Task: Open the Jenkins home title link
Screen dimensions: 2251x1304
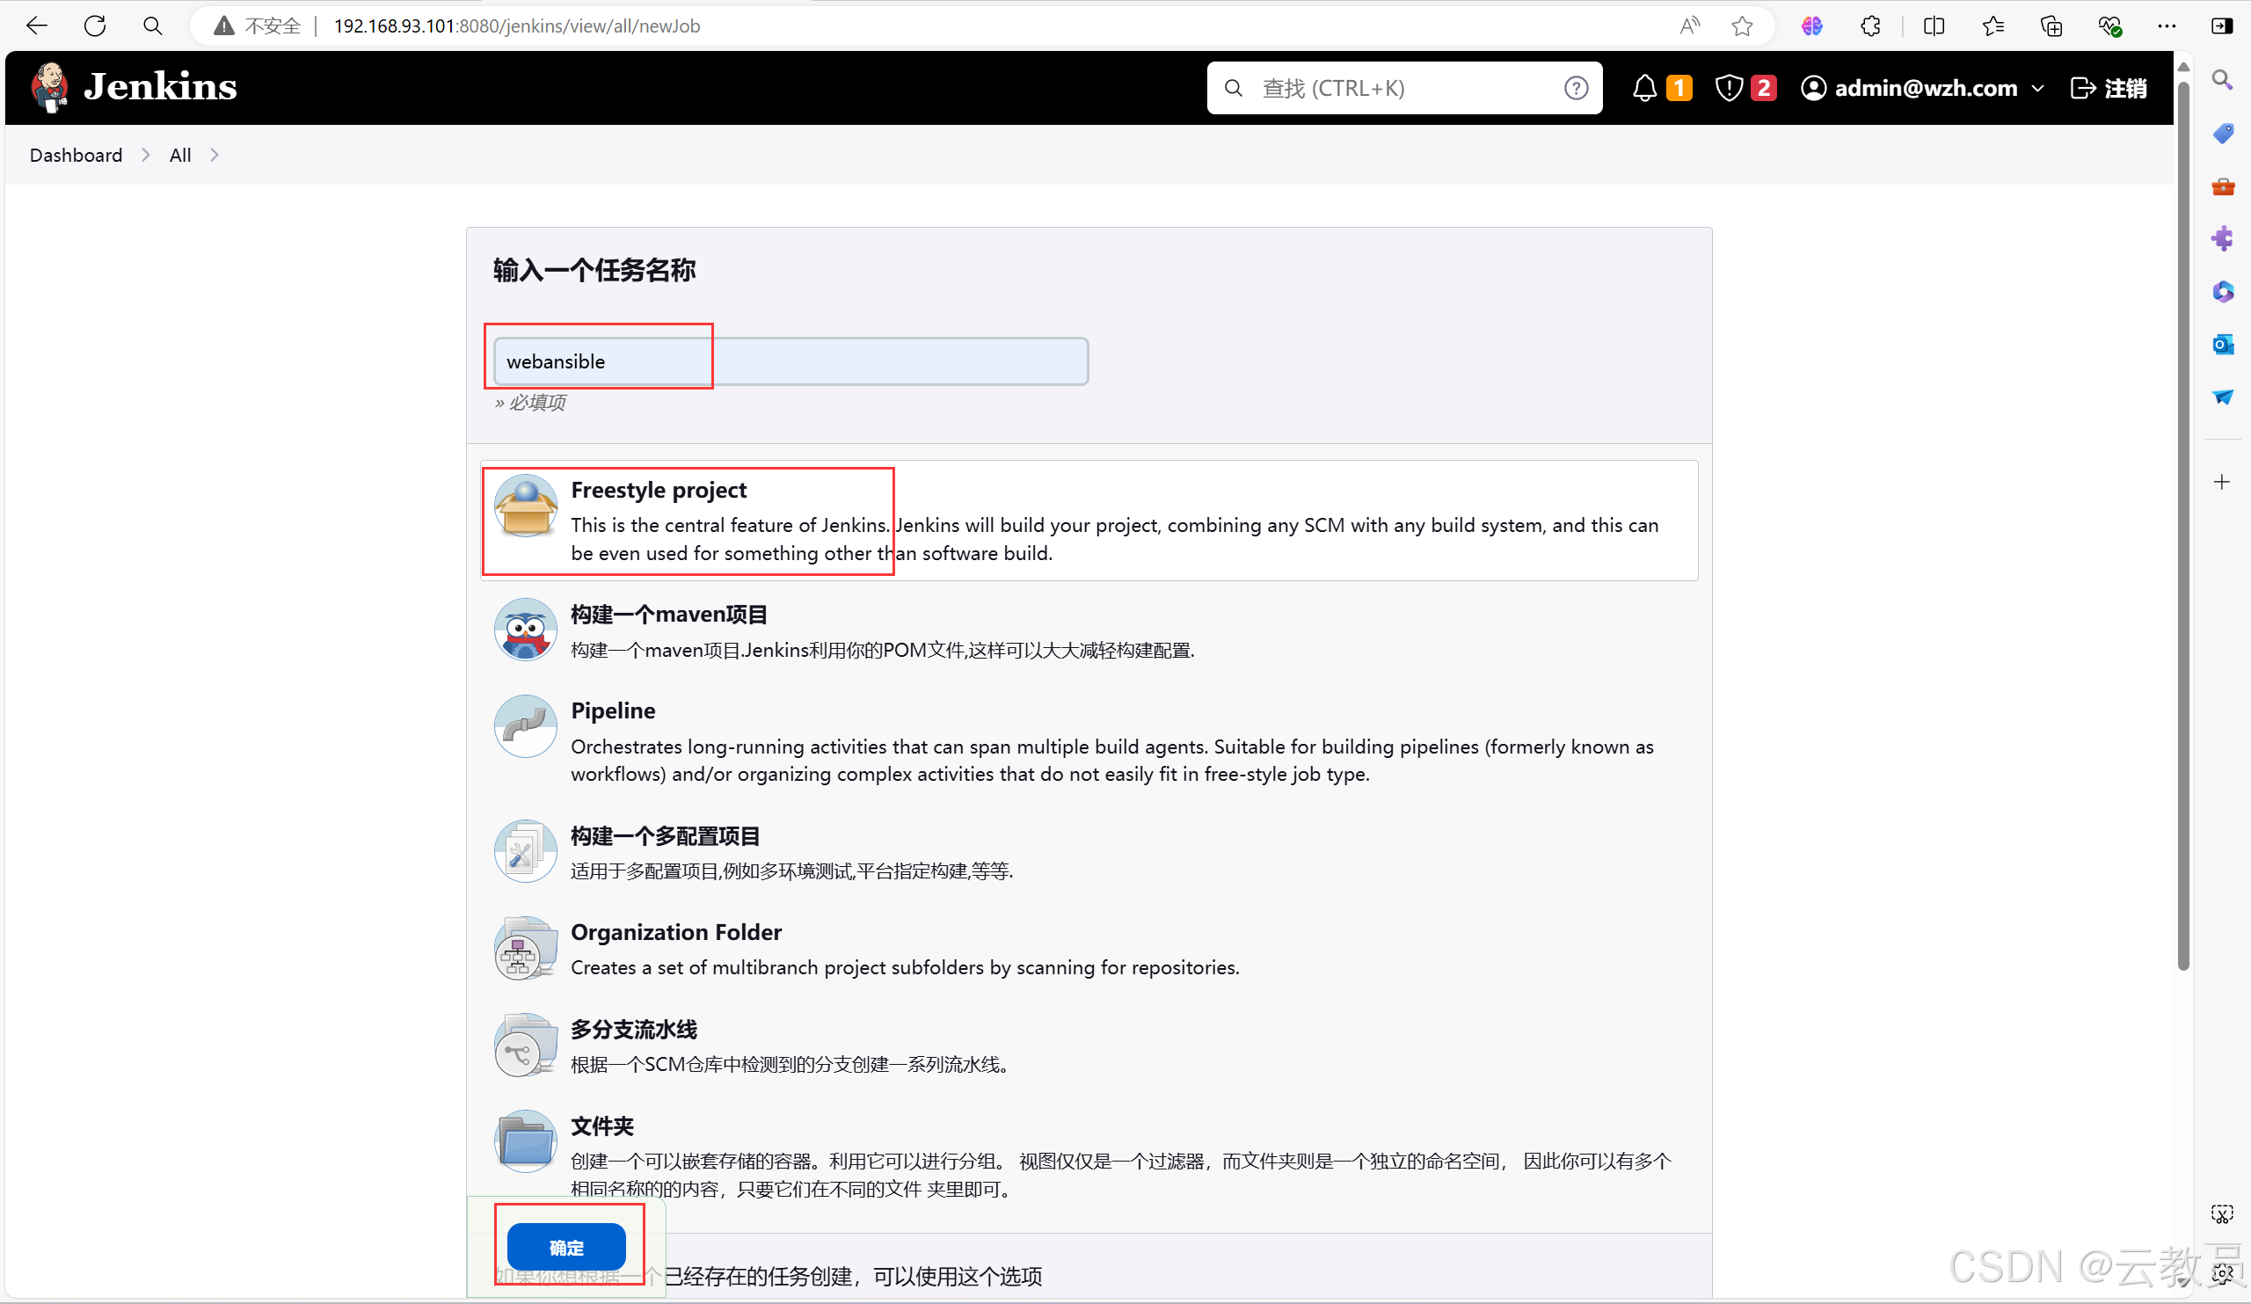Action: [x=160, y=87]
